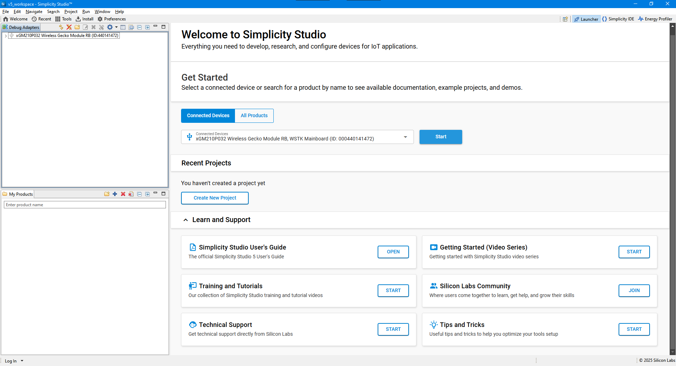Viewport: 676px width, 366px height.
Task: Open the gear icon's dropdown arrow
Action: [x=116, y=27]
